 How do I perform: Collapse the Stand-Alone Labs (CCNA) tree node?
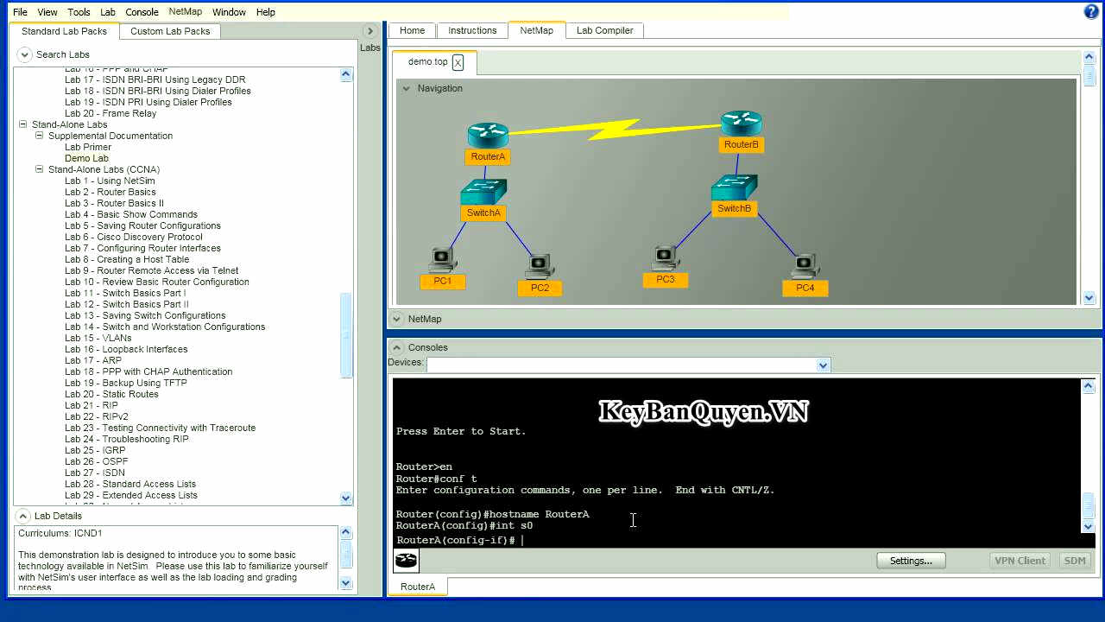coord(39,169)
